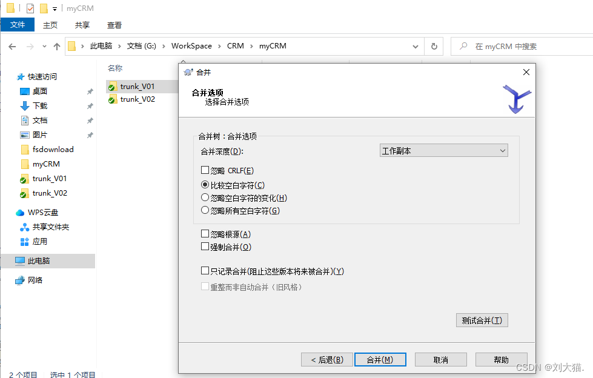Image resolution: width=593 pixels, height=378 pixels.
Task: Open 合并深度 dropdown showing 工作副本
Action: click(443, 151)
